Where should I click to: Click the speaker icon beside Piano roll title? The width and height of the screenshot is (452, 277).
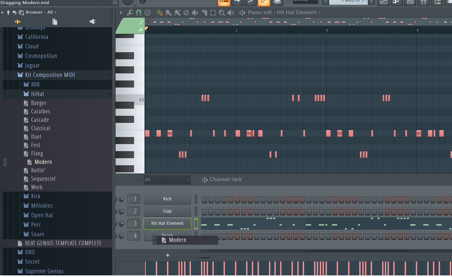pyautogui.click(x=242, y=13)
